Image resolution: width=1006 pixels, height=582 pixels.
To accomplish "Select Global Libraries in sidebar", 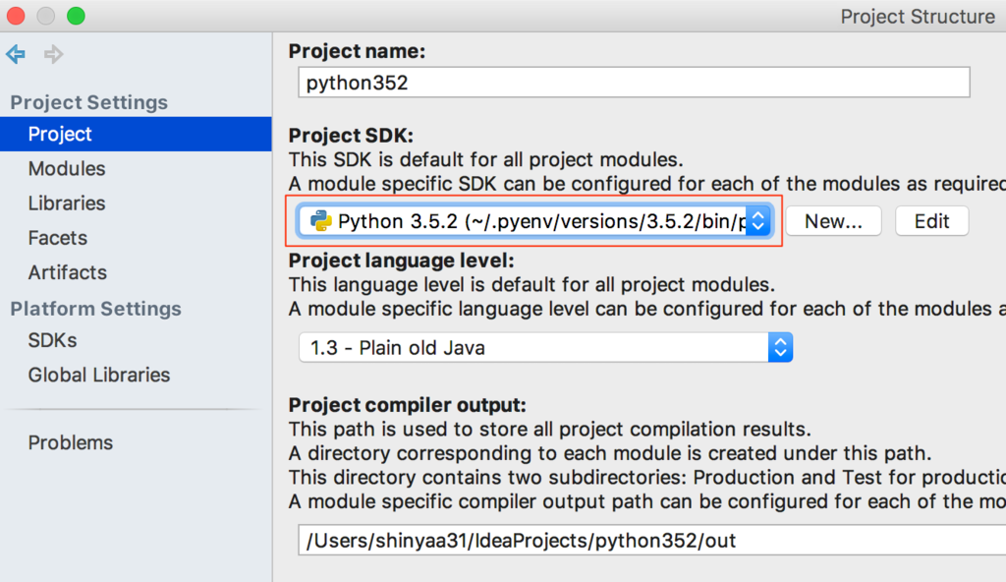I will tap(99, 376).
